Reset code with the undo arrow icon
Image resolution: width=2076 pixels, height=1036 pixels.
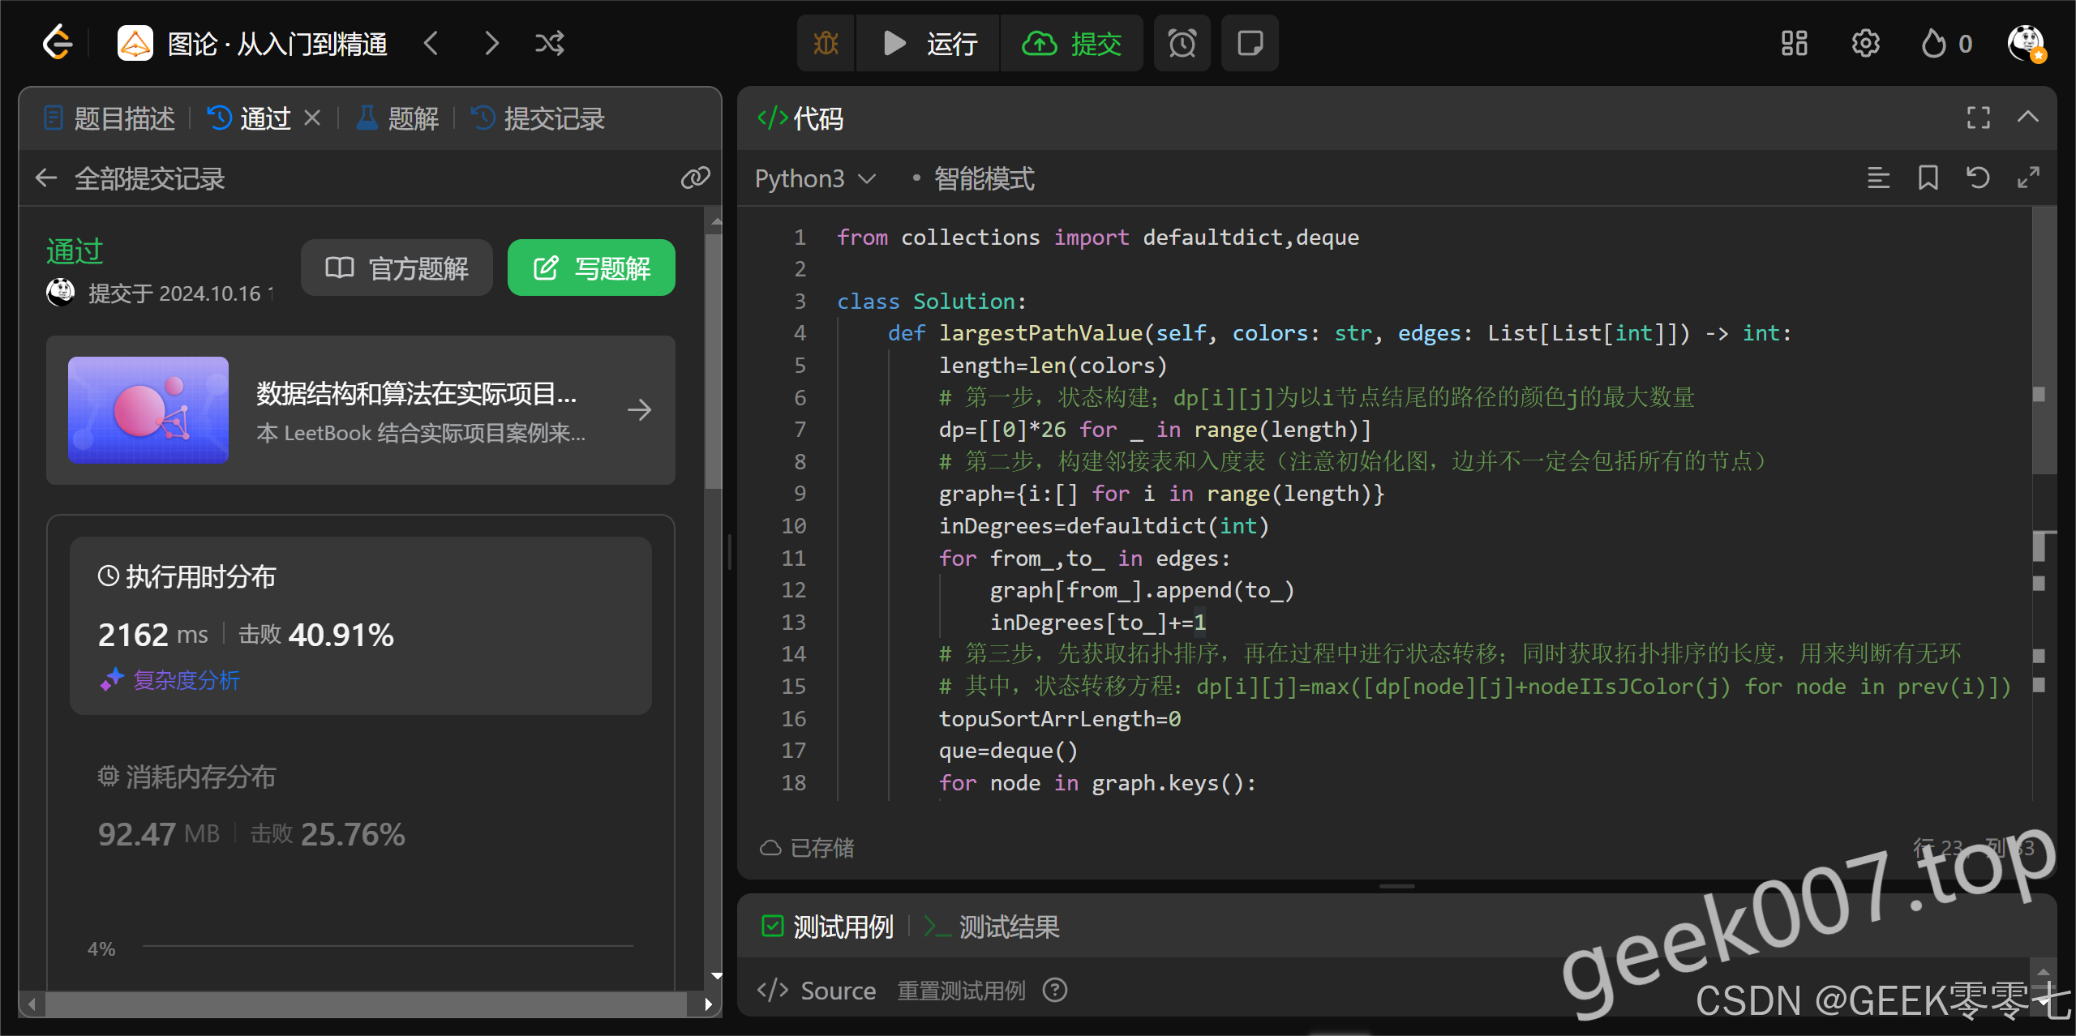(1978, 178)
